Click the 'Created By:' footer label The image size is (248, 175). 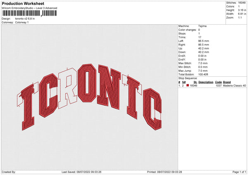click(x=9, y=172)
